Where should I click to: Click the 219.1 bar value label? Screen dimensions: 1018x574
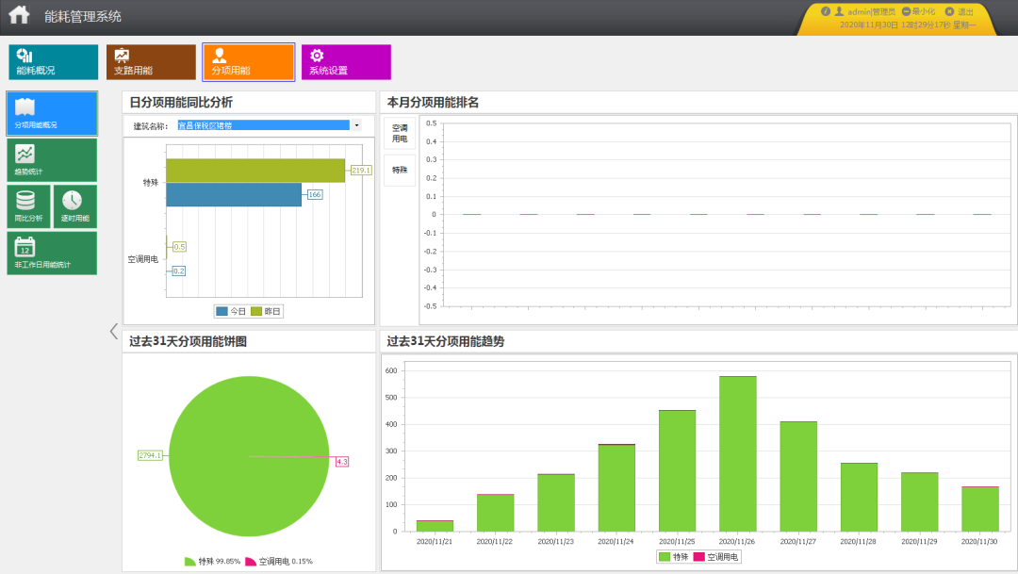(361, 170)
